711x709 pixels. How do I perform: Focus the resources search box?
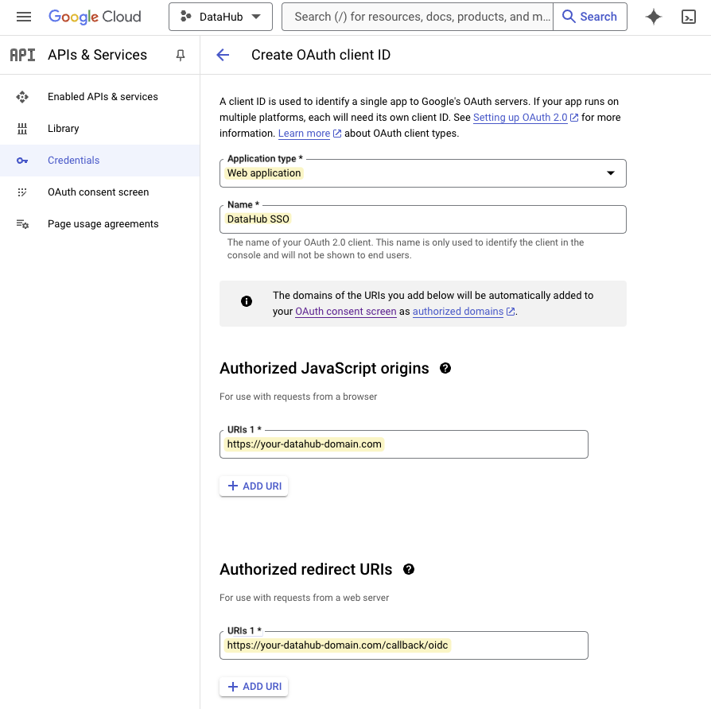[x=418, y=17]
